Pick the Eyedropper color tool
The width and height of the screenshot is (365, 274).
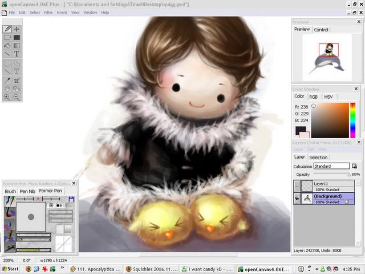pyautogui.click(x=7, y=80)
